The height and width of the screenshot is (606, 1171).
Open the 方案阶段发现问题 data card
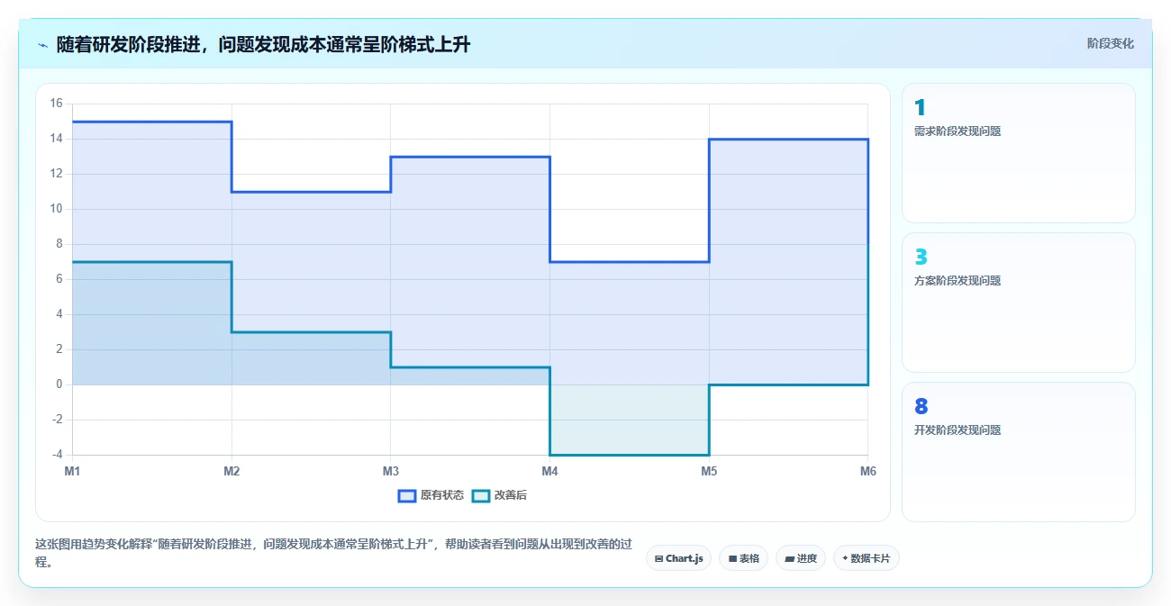coord(1018,303)
